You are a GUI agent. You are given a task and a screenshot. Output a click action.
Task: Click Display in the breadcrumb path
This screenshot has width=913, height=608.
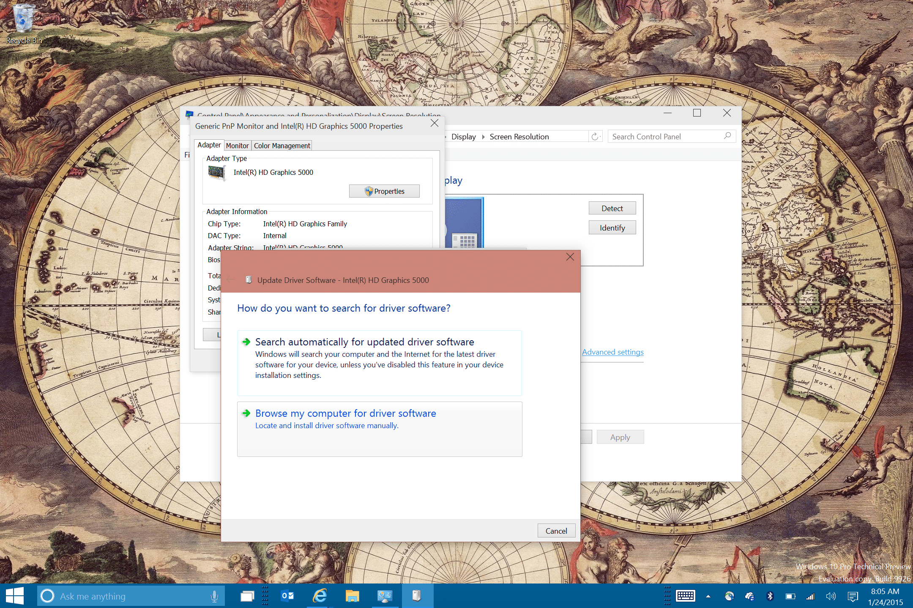(463, 136)
